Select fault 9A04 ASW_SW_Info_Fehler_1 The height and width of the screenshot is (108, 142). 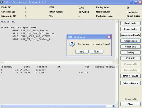pos(31,39)
